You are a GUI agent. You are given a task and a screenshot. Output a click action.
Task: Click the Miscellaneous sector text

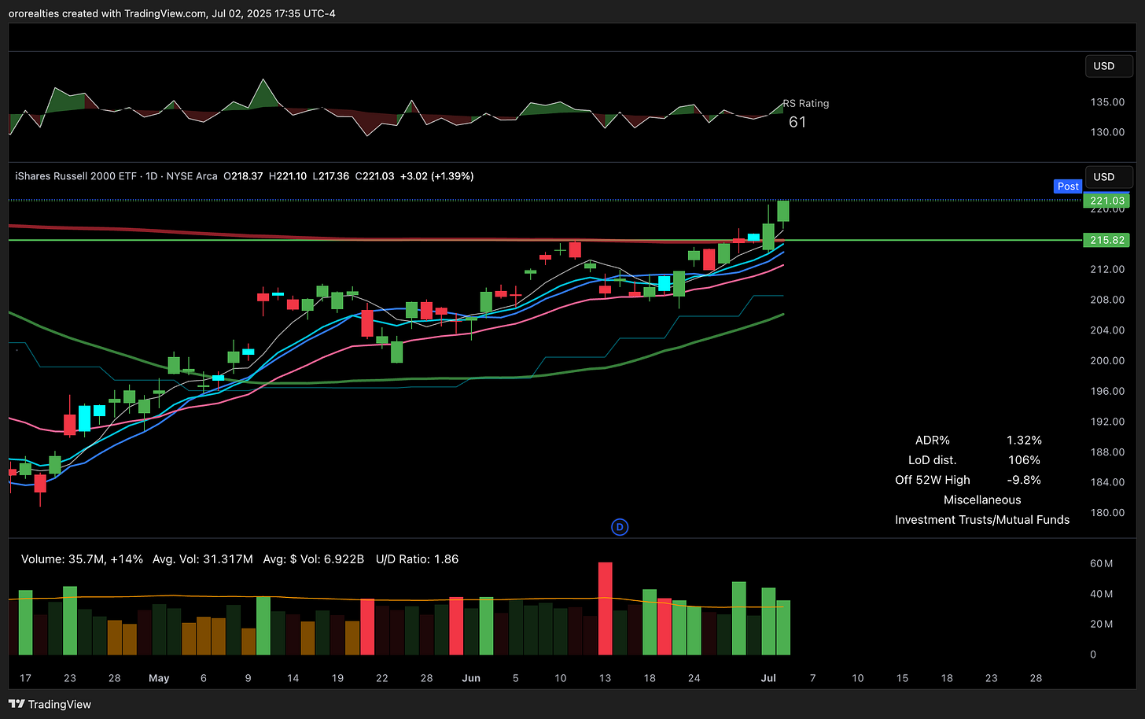pos(982,500)
